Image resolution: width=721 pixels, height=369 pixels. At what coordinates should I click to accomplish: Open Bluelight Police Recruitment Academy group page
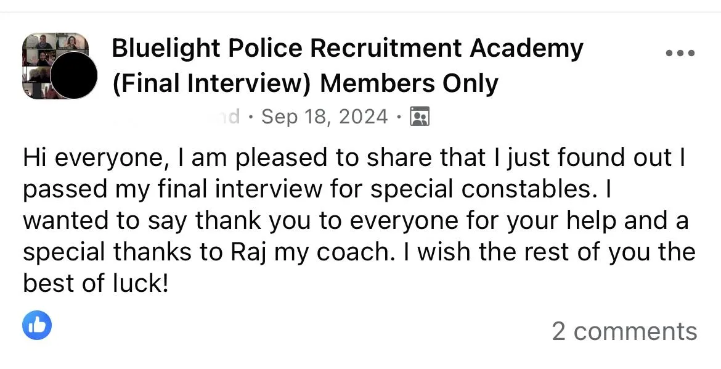(348, 48)
